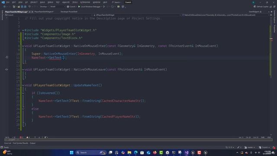Open the UPlayerTeamSlotWidget class navigation dropdown
This screenshot has width=277, height=156.
pyautogui.click(x=137, y=15)
